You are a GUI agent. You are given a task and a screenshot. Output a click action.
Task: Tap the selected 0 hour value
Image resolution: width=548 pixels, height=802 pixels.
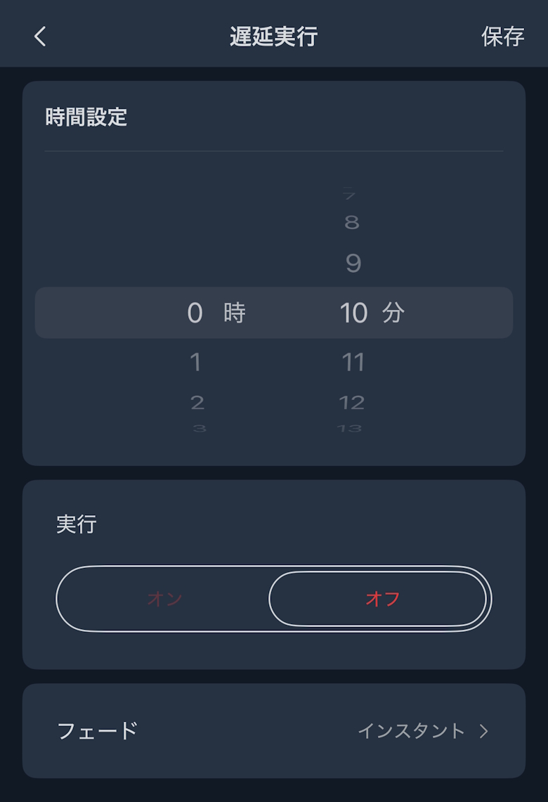[195, 313]
